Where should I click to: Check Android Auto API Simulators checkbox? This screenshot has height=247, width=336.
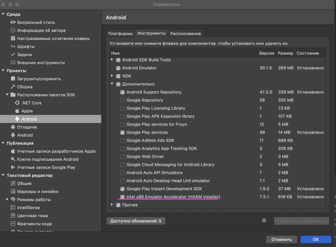click(x=122, y=173)
